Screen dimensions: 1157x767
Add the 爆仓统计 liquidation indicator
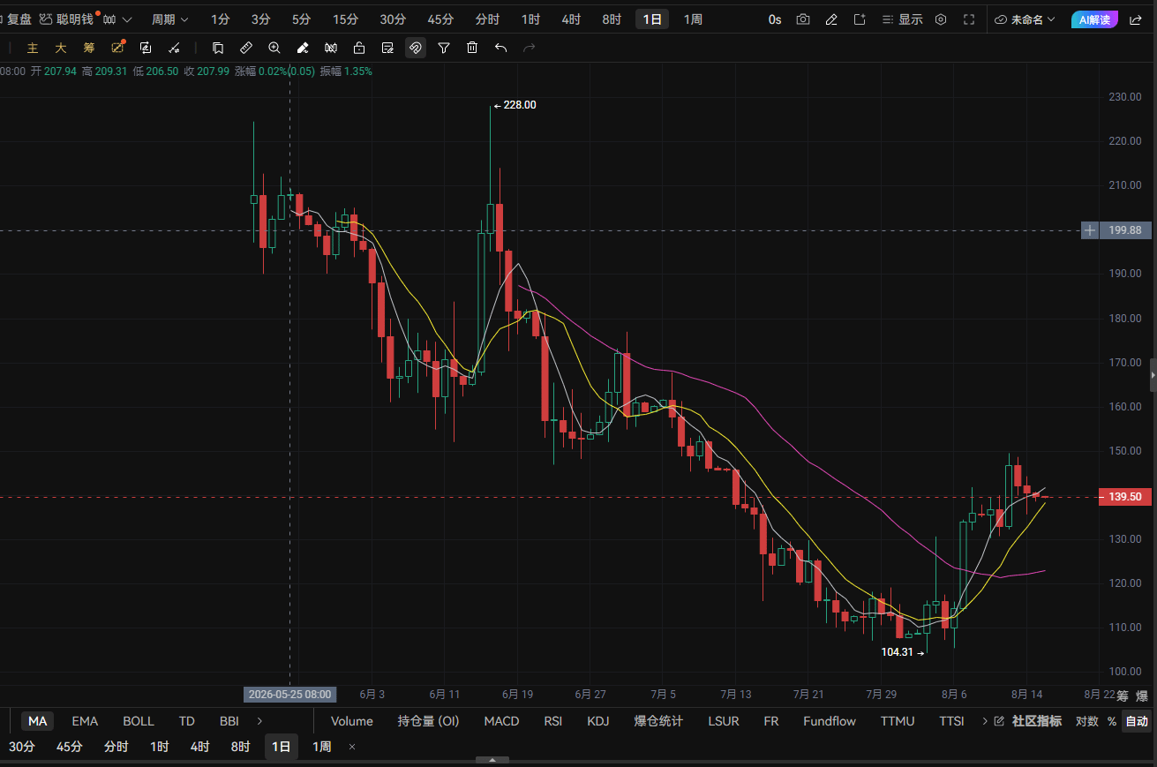tap(658, 721)
